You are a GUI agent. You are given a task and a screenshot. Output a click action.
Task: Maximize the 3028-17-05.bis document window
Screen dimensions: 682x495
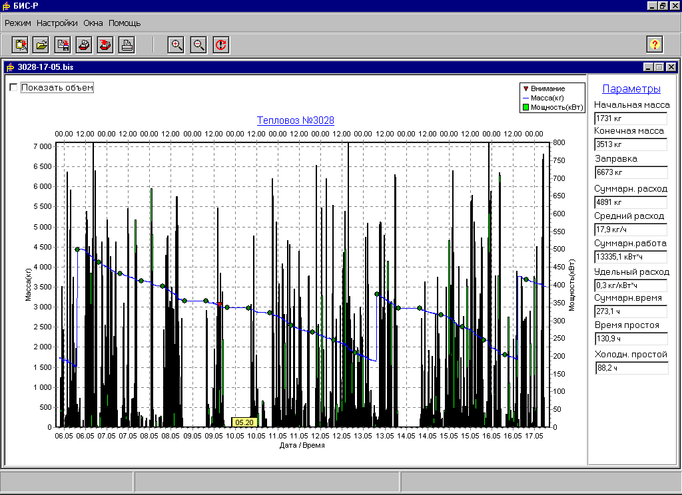tap(659, 67)
